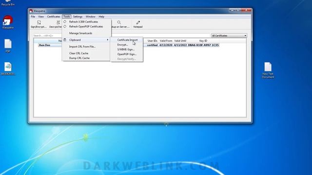The height and width of the screenshot is (175, 312).
Task: Open the Settings menu
Action: (78, 17)
